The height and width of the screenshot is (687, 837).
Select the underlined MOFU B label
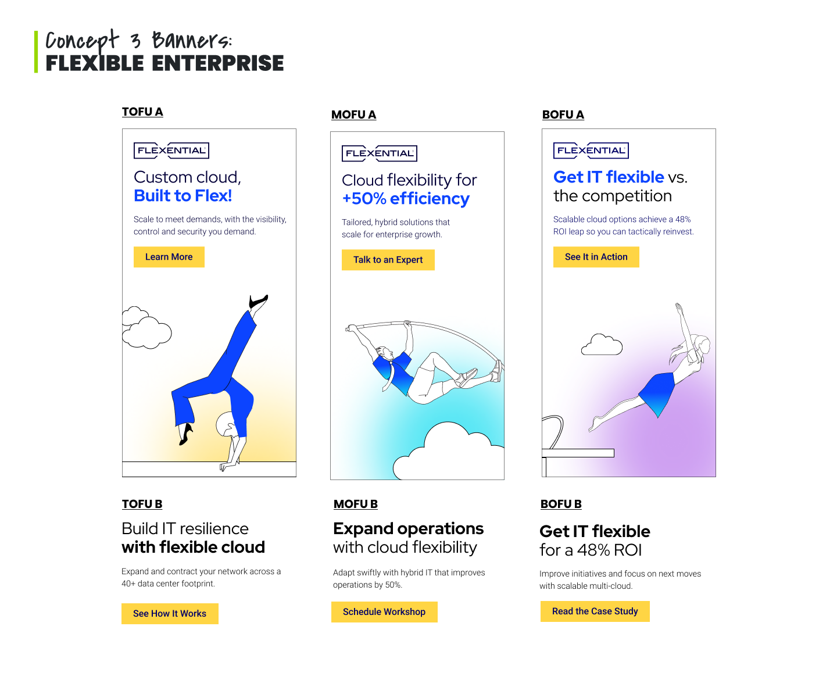coord(356,504)
